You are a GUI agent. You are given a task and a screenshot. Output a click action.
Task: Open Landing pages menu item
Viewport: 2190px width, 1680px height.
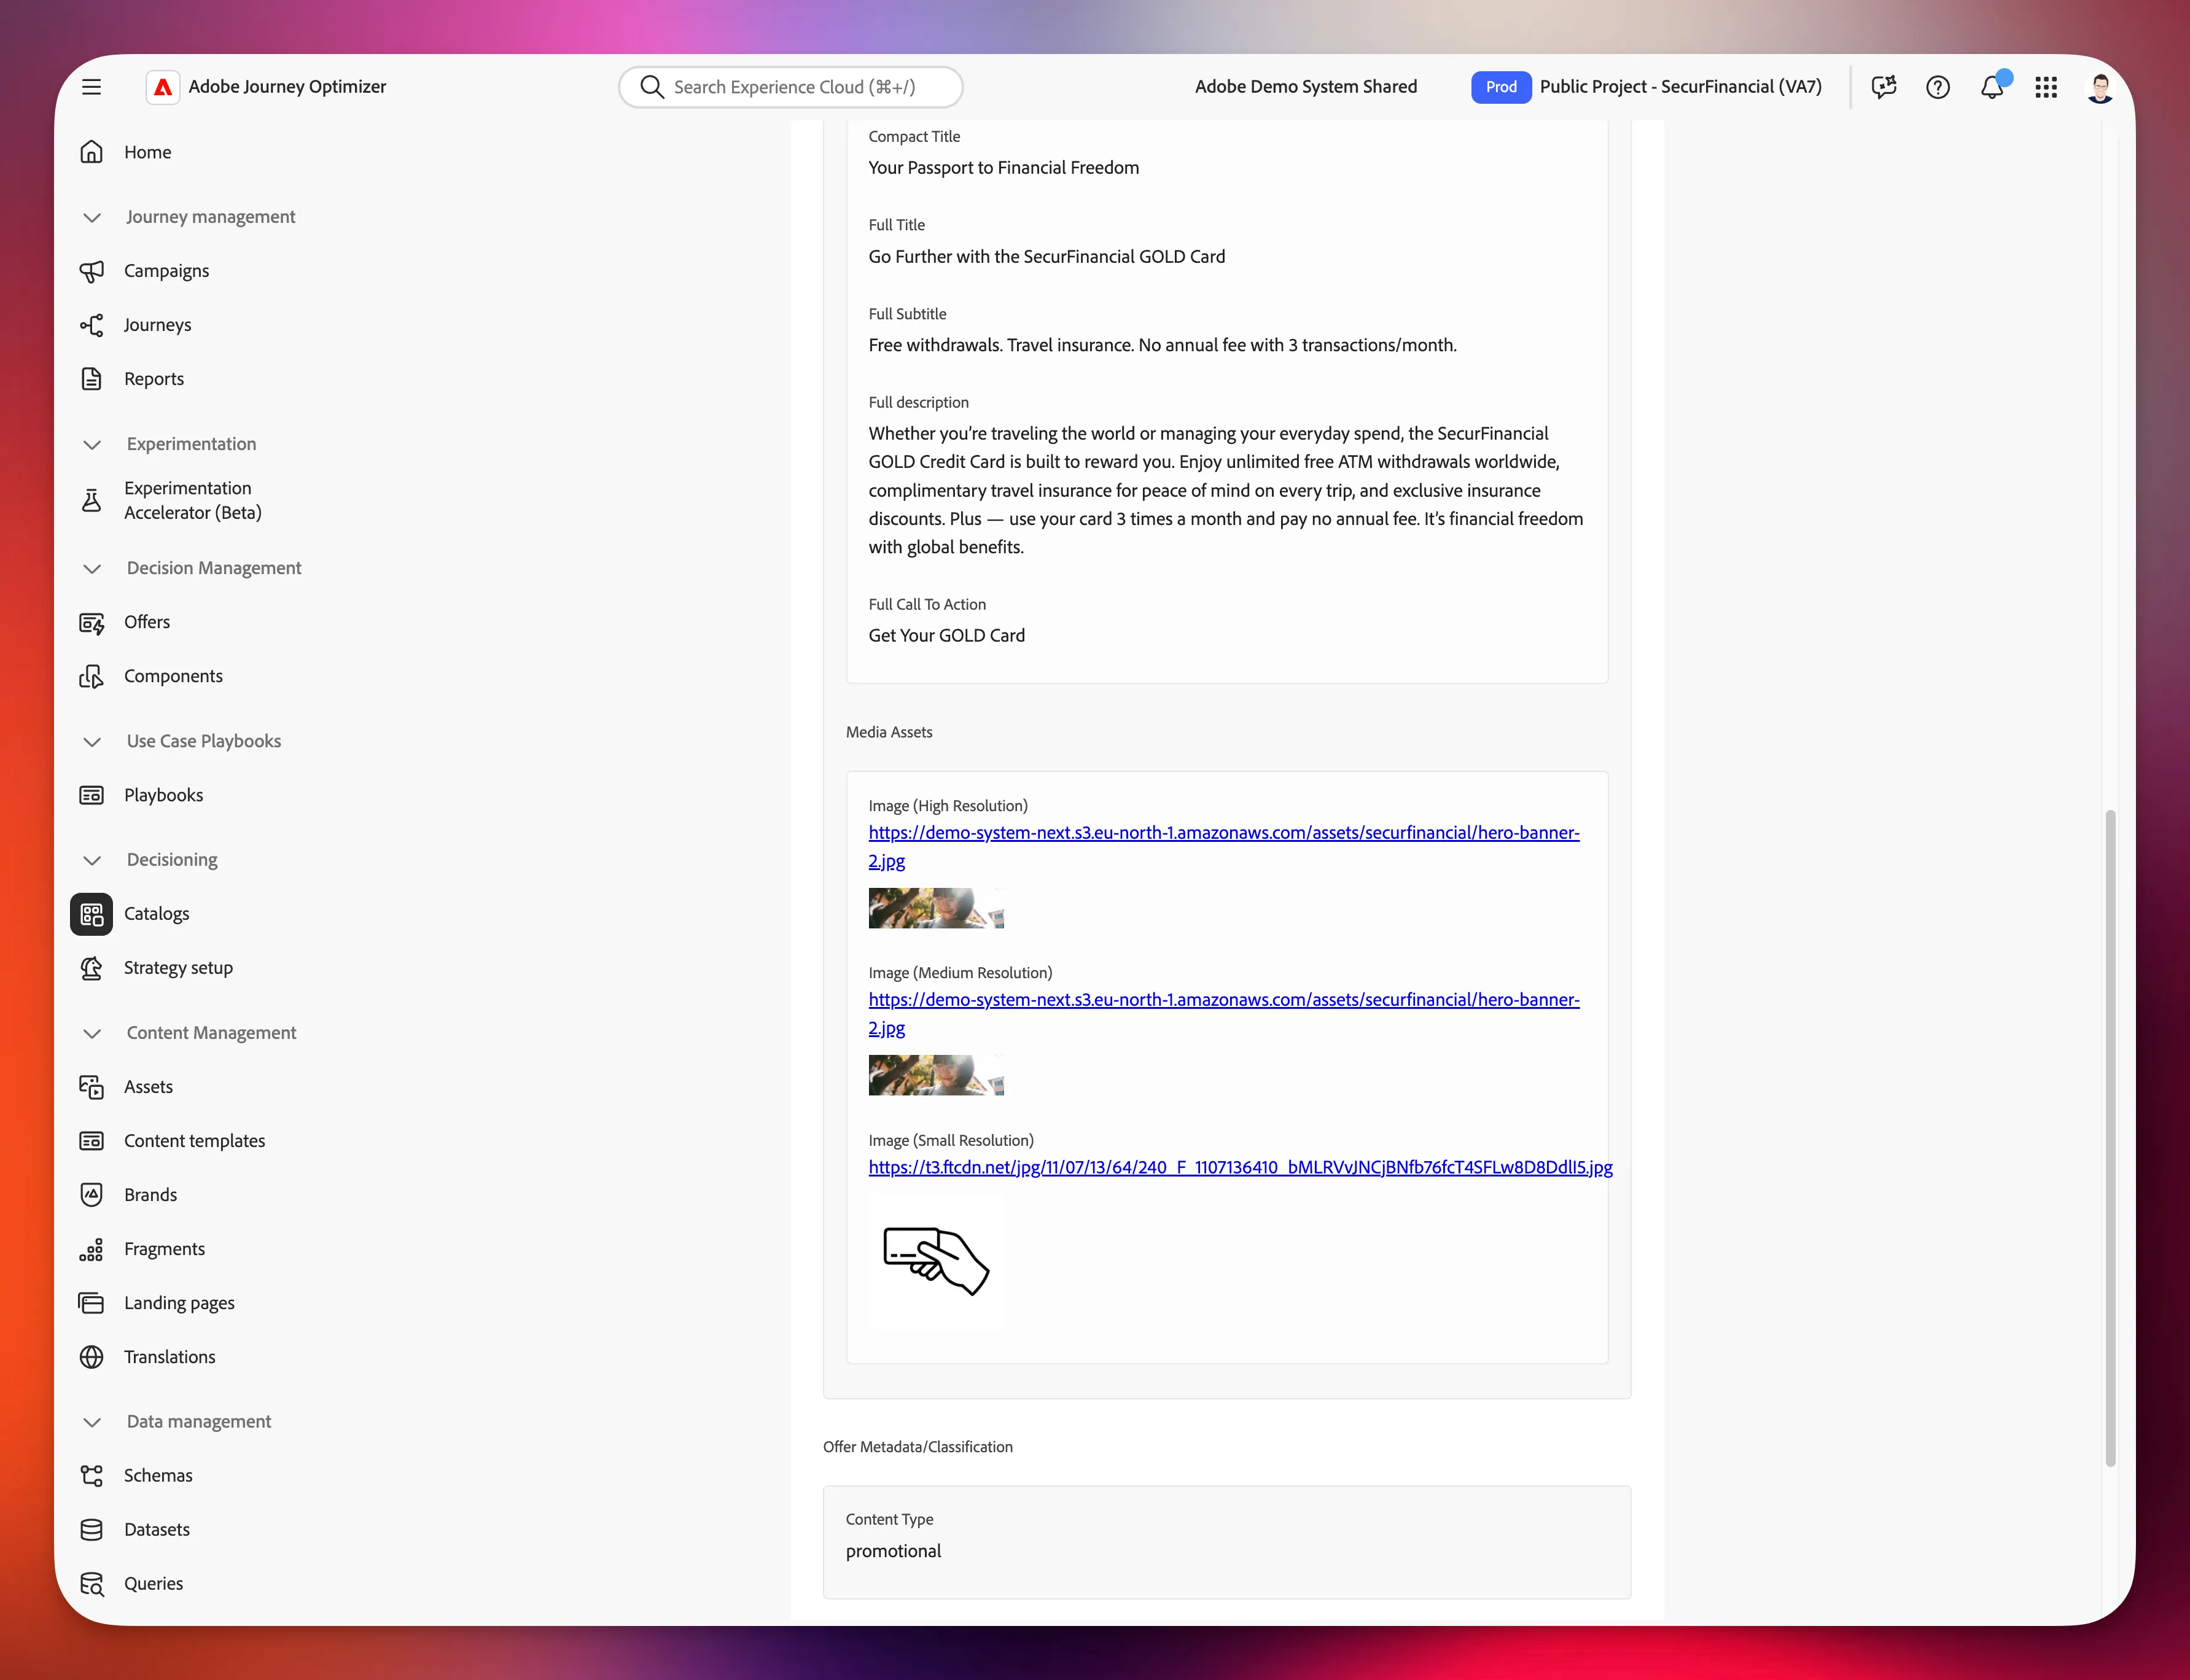pyautogui.click(x=179, y=1303)
